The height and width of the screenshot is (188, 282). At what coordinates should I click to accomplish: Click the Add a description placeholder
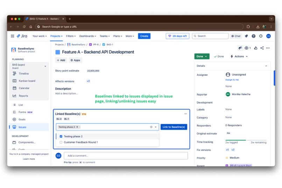click(66, 93)
